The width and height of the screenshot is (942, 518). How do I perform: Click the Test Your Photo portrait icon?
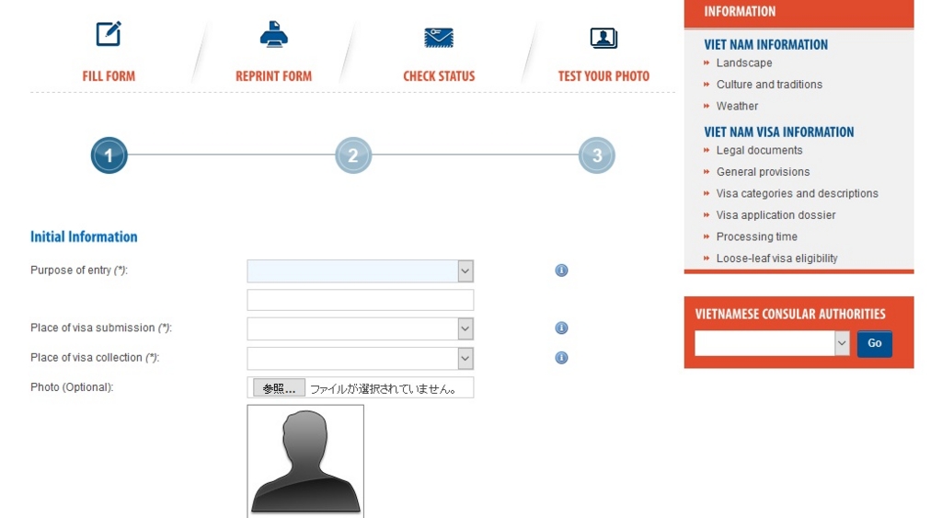pyautogui.click(x=603, y=38)
